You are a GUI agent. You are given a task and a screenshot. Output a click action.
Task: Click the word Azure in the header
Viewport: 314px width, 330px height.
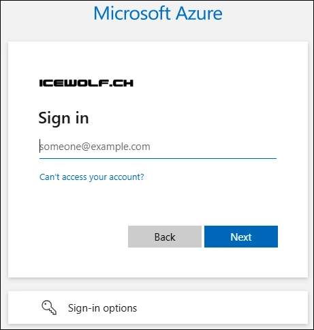point(200,13)
